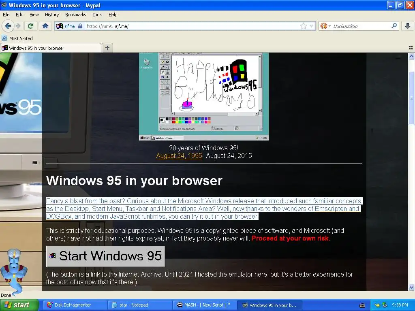The image size is (415, 311).
Task: Bookmark this page with the star icon
Action: (x=303, y=26)
